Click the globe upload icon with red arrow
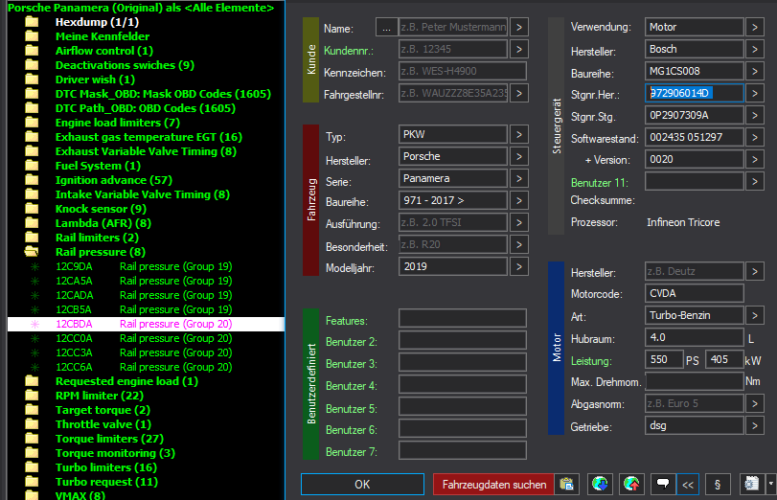 coord(630,485)
